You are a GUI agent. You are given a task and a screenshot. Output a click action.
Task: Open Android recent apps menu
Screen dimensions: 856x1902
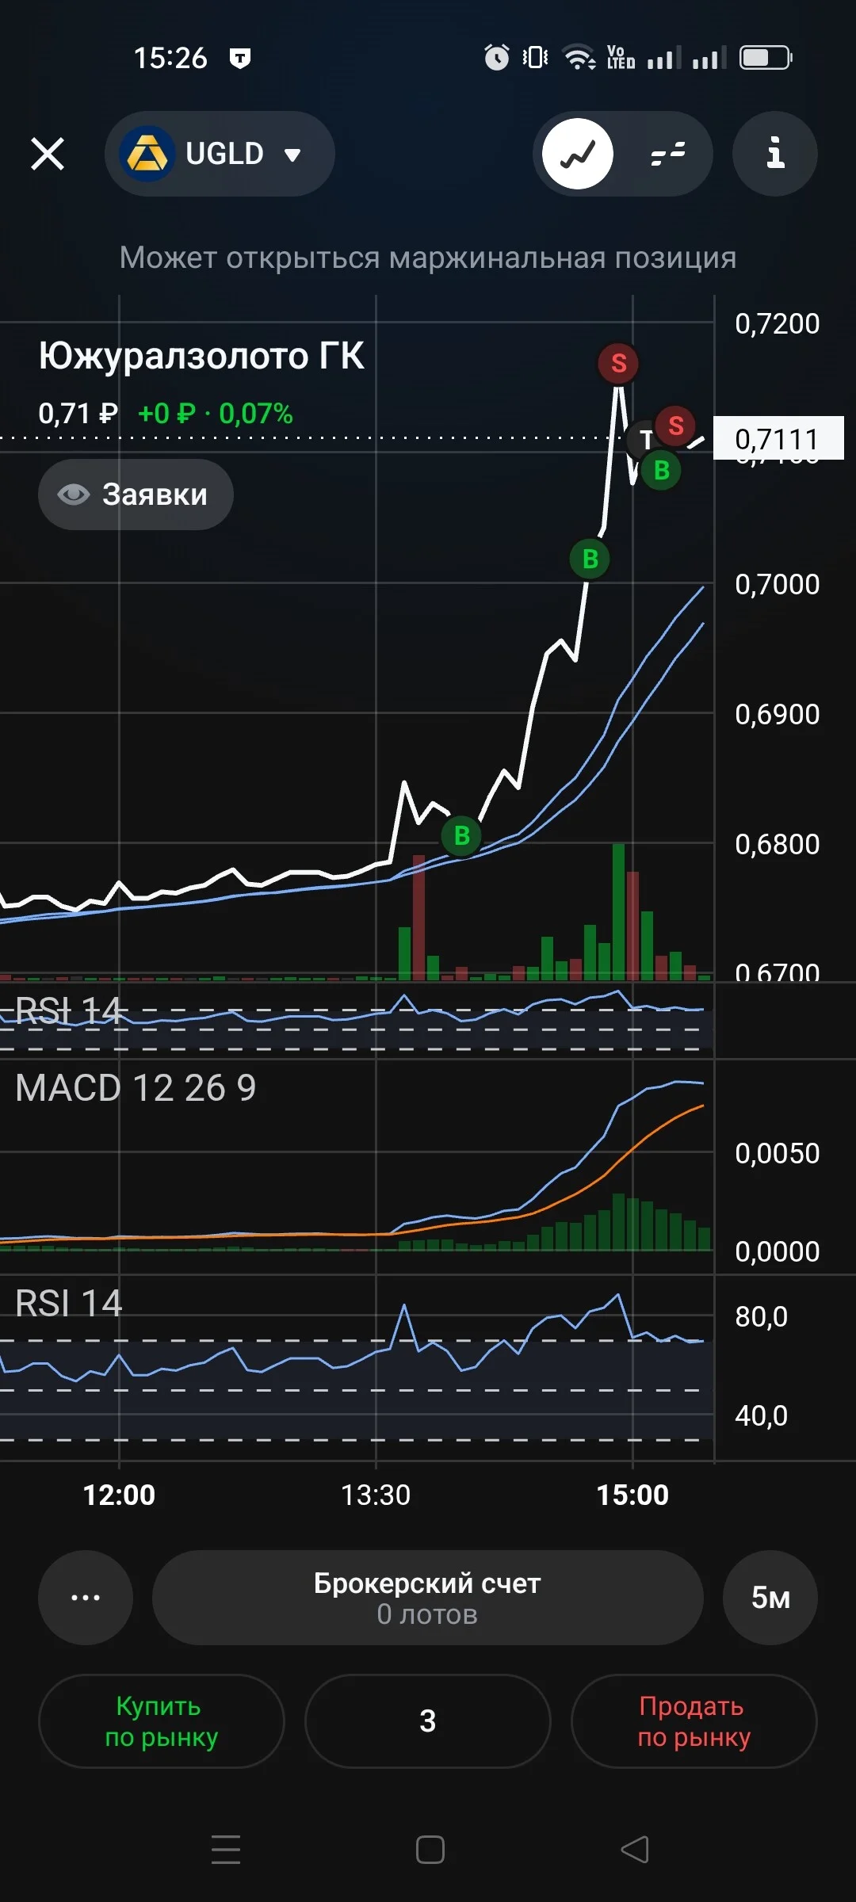[226, 1850]
